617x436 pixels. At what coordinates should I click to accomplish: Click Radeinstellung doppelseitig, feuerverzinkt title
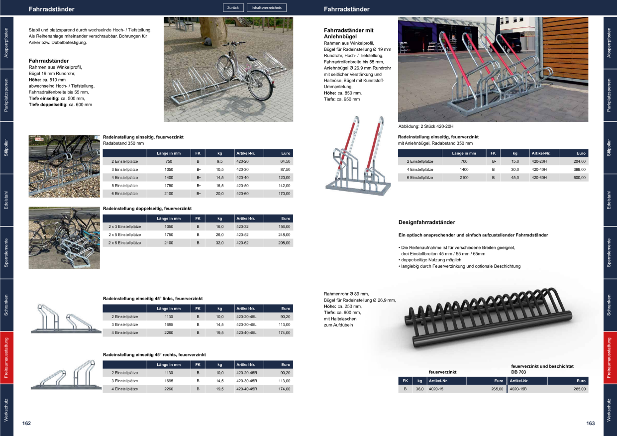[x=147, y=209]
